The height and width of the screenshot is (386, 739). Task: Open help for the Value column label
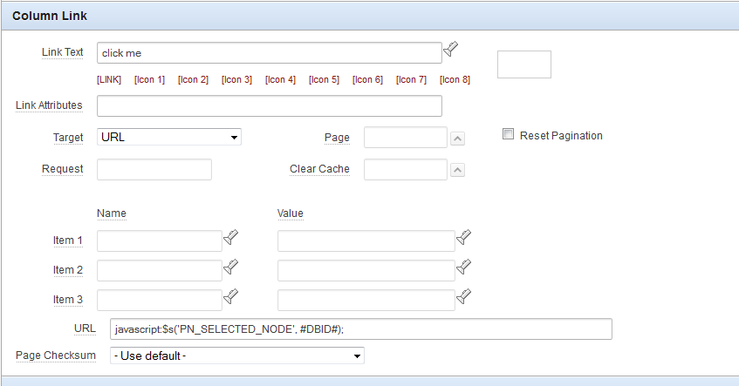[291, 213]
